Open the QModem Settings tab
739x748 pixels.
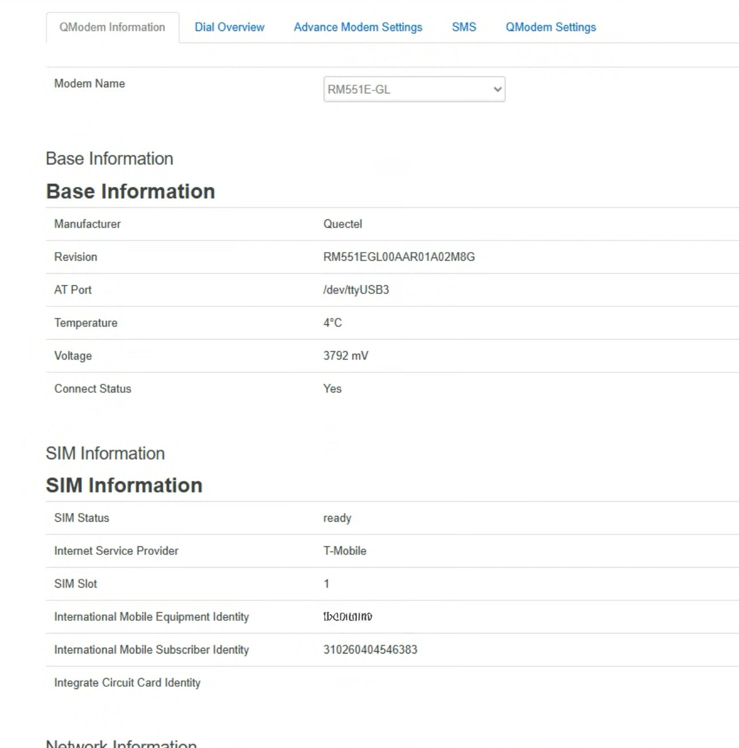tap(551, 27)
